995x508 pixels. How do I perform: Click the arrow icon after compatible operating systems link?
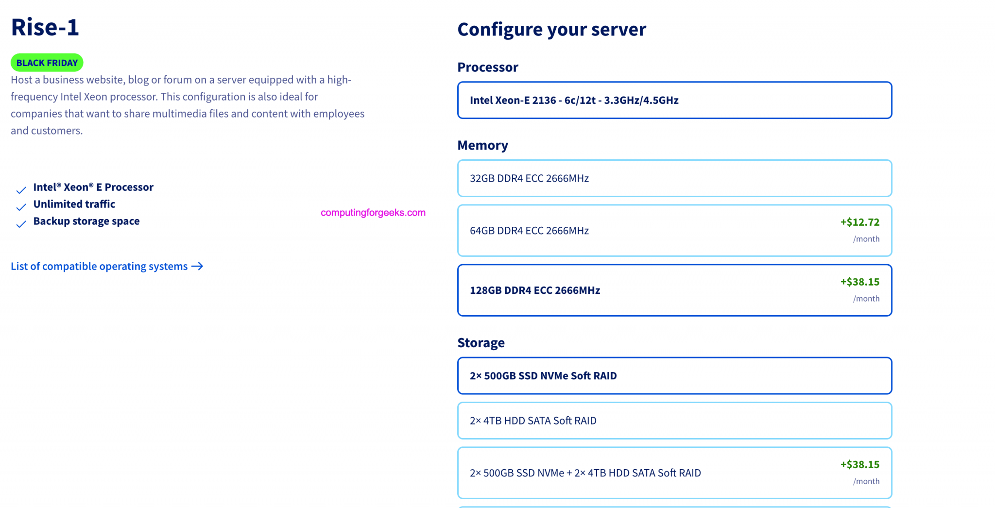coord(197,266)
